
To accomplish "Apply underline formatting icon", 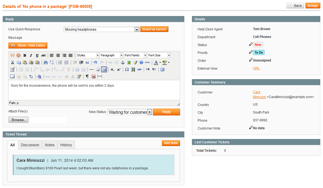I will point(37,55).
